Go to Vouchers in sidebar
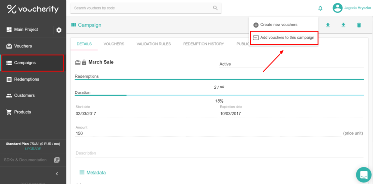 (x=33, y=46)
